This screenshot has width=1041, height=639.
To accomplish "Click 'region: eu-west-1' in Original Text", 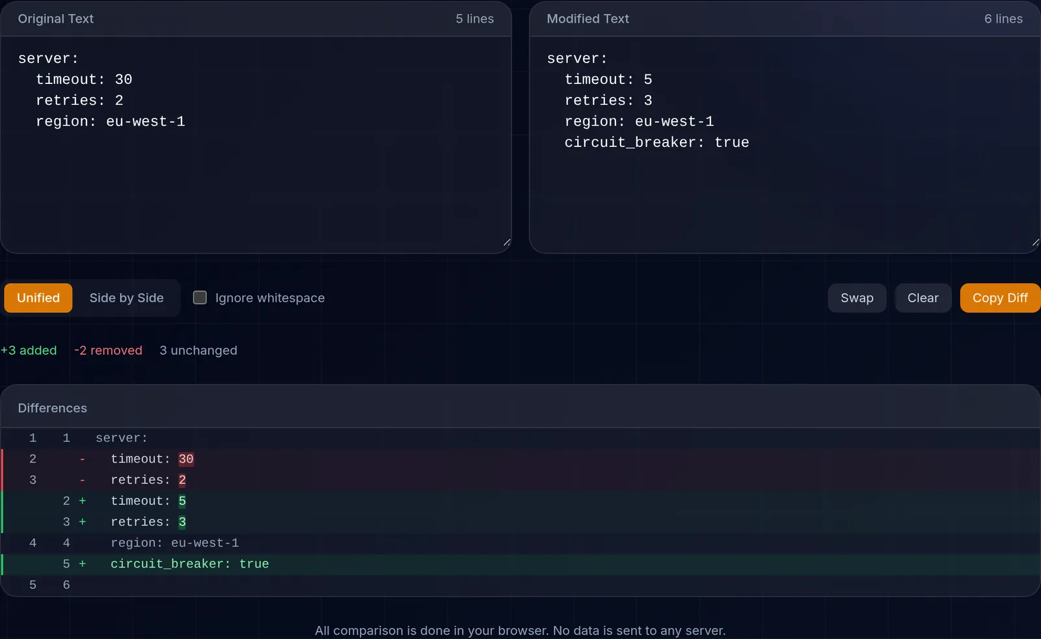I will coord(111,122).
